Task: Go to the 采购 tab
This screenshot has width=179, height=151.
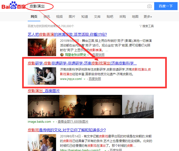Action: pos(123,17)
